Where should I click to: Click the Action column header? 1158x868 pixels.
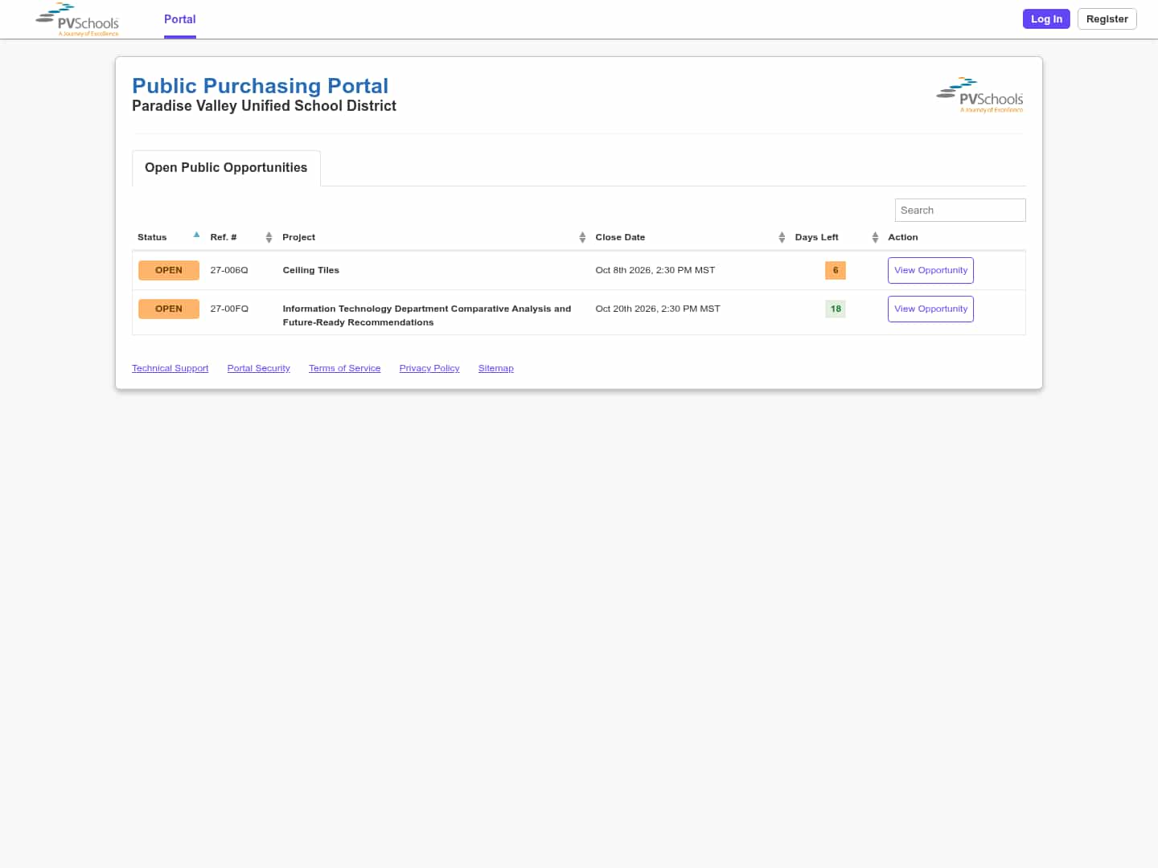[903, 237]
